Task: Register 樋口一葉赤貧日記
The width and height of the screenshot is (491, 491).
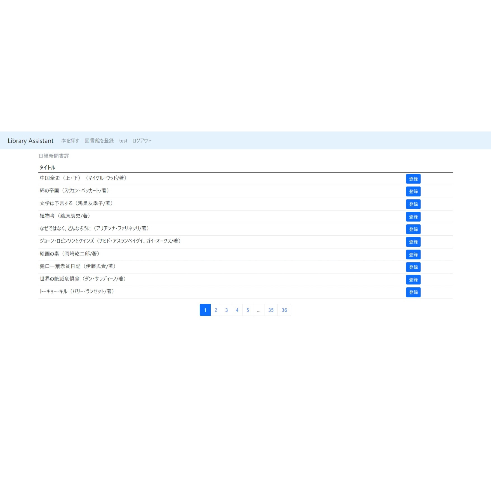Action: (413, 267)
